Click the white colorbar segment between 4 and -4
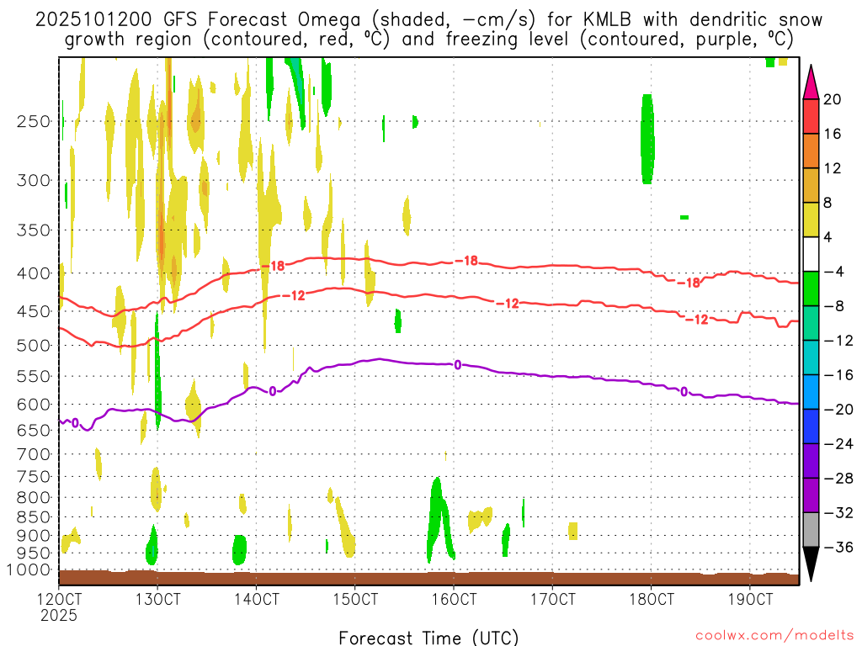Image resolution: width=862 pixels, height=646 pixels. (811, 254)
